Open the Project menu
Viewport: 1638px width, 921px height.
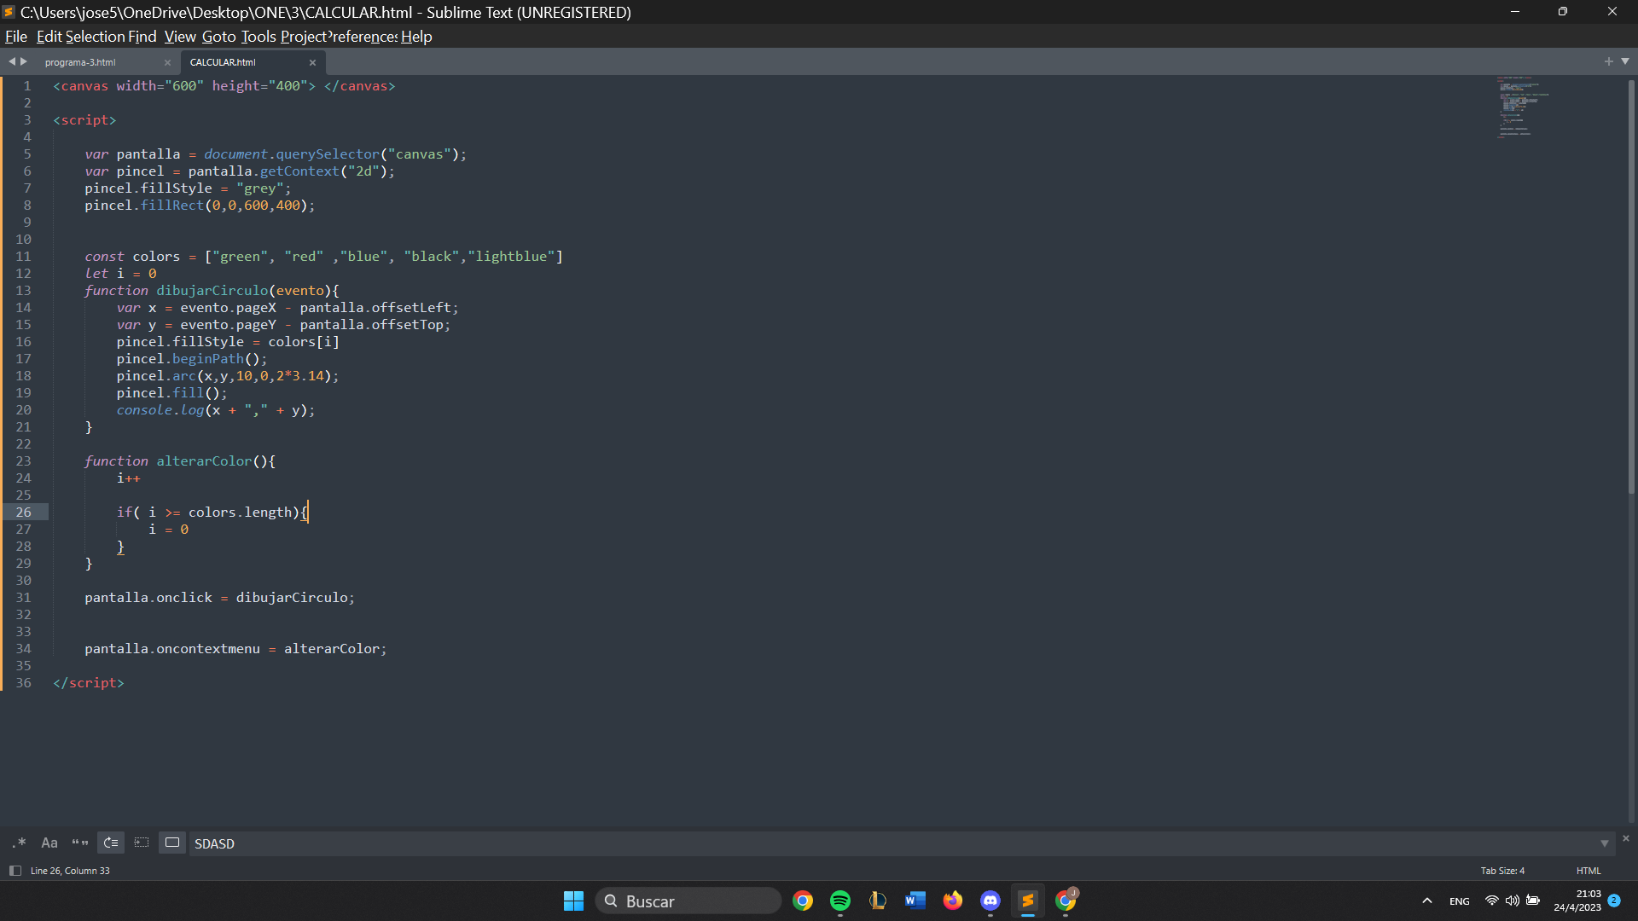303,37
